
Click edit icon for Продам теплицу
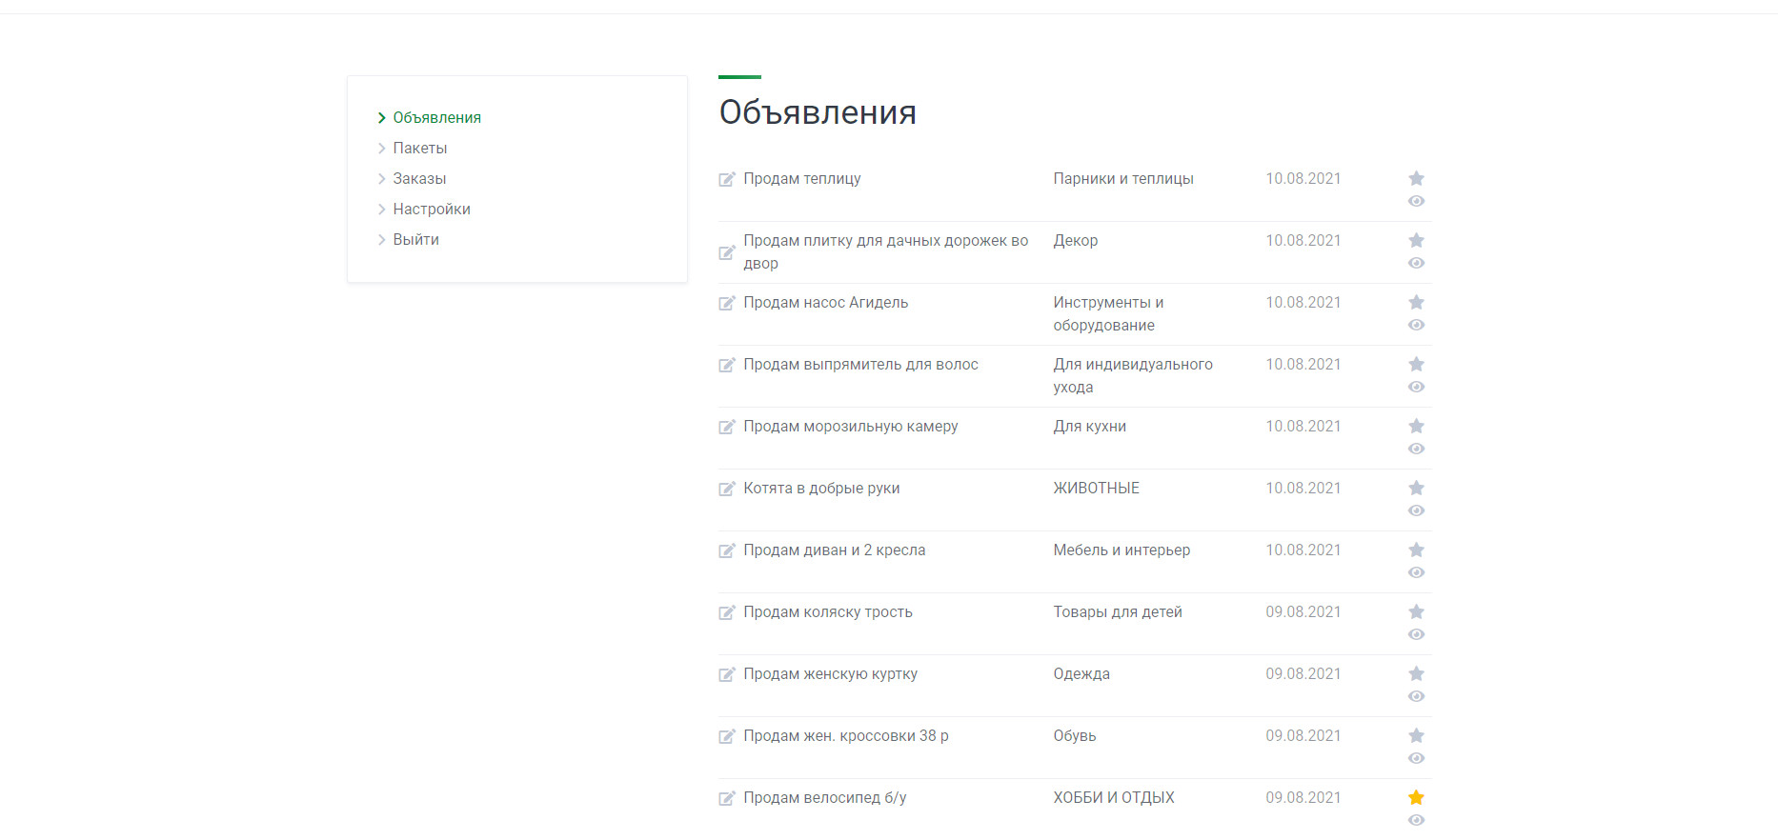[727, 179]
